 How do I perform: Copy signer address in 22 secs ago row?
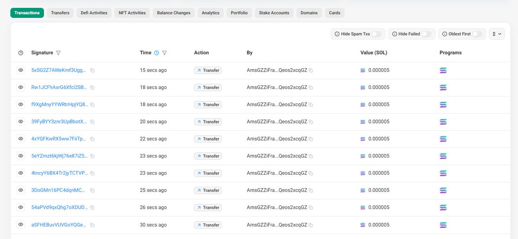(x=311, y=139)
